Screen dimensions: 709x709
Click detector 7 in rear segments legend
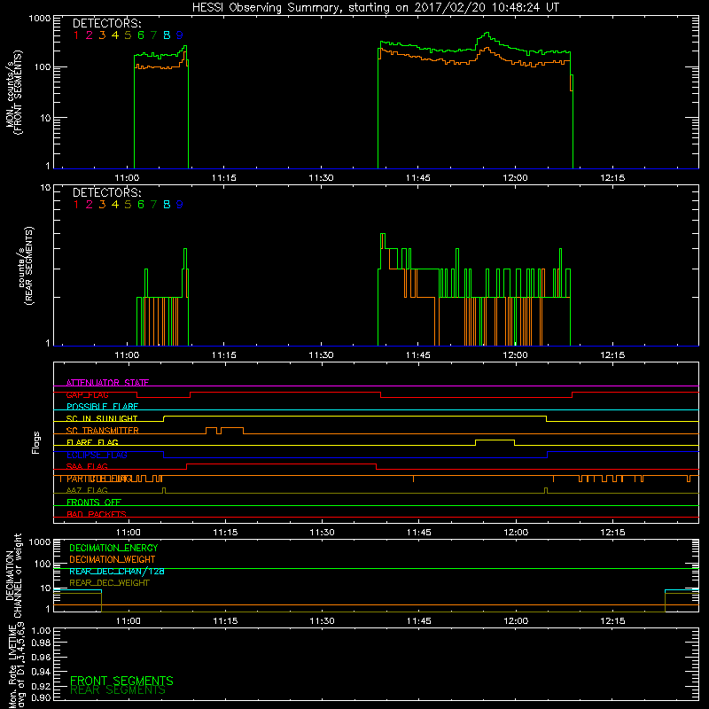pyautogui.click(x=153, y=205)
